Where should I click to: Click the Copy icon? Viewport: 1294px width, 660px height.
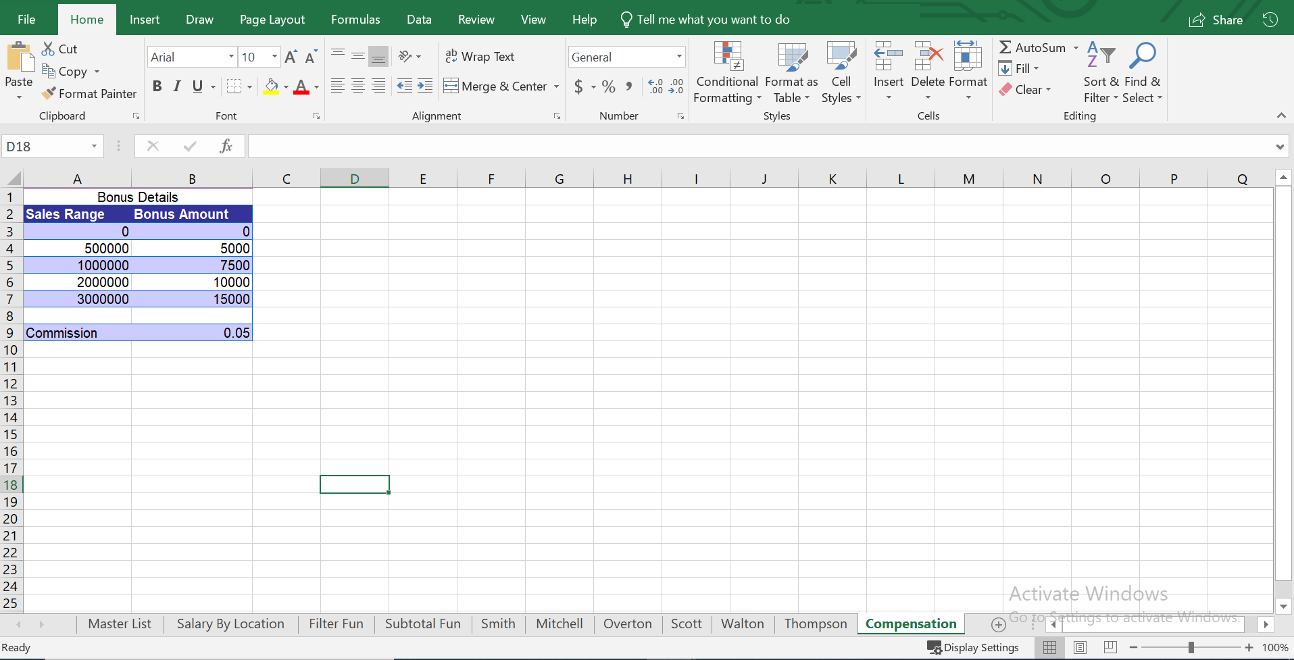coord(48,71)
